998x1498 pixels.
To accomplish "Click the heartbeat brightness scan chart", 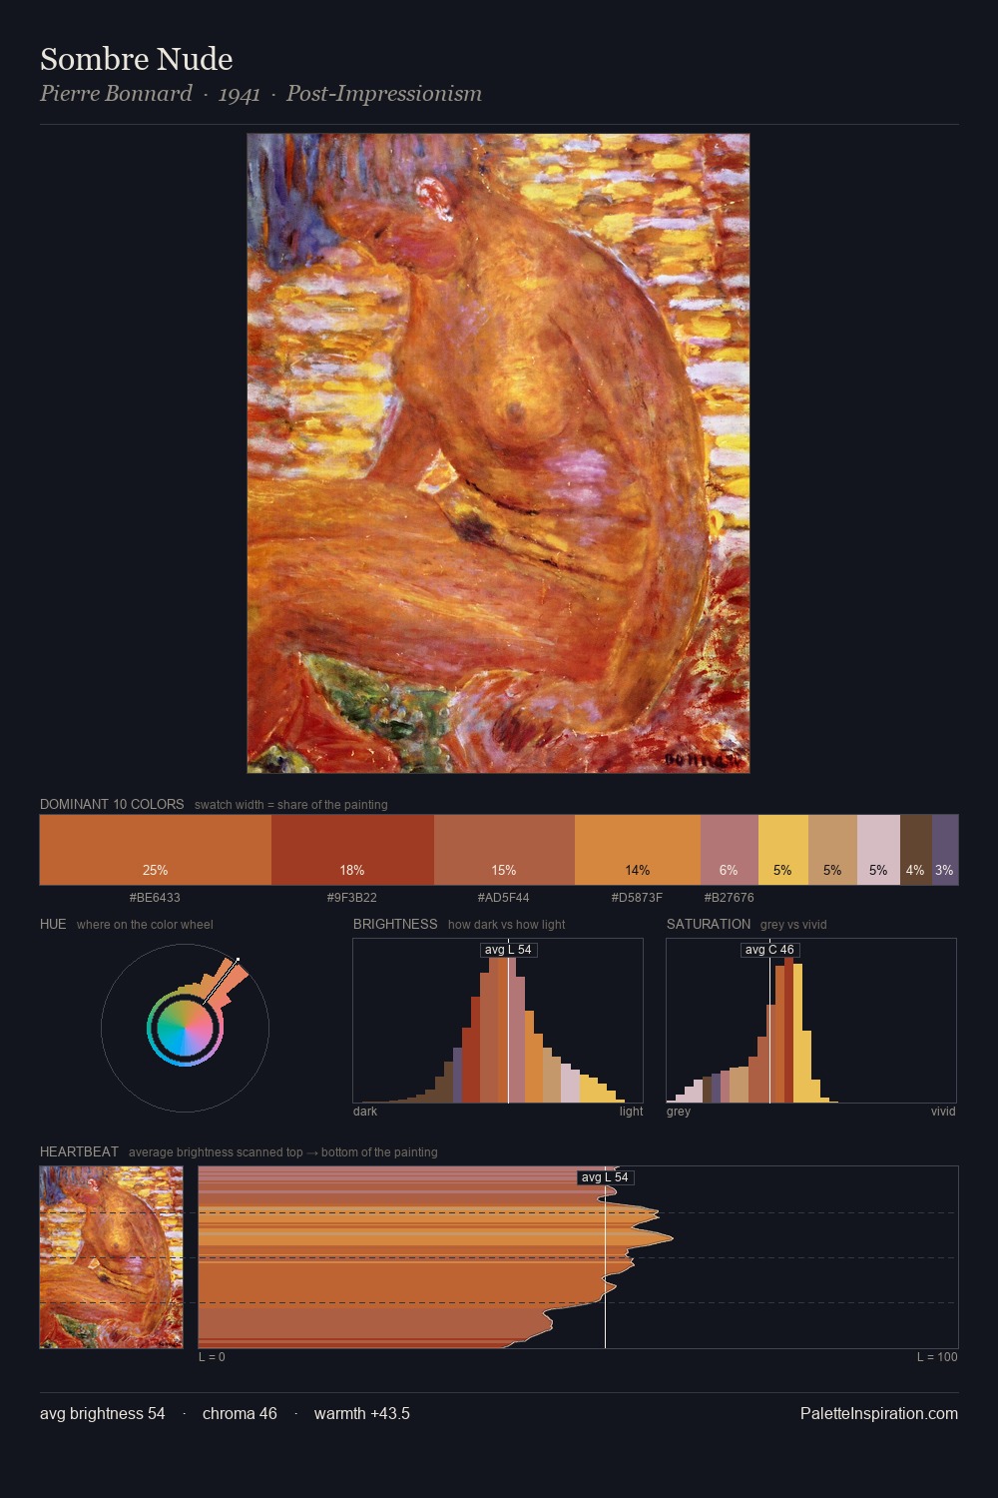I will click(579, 1257).
